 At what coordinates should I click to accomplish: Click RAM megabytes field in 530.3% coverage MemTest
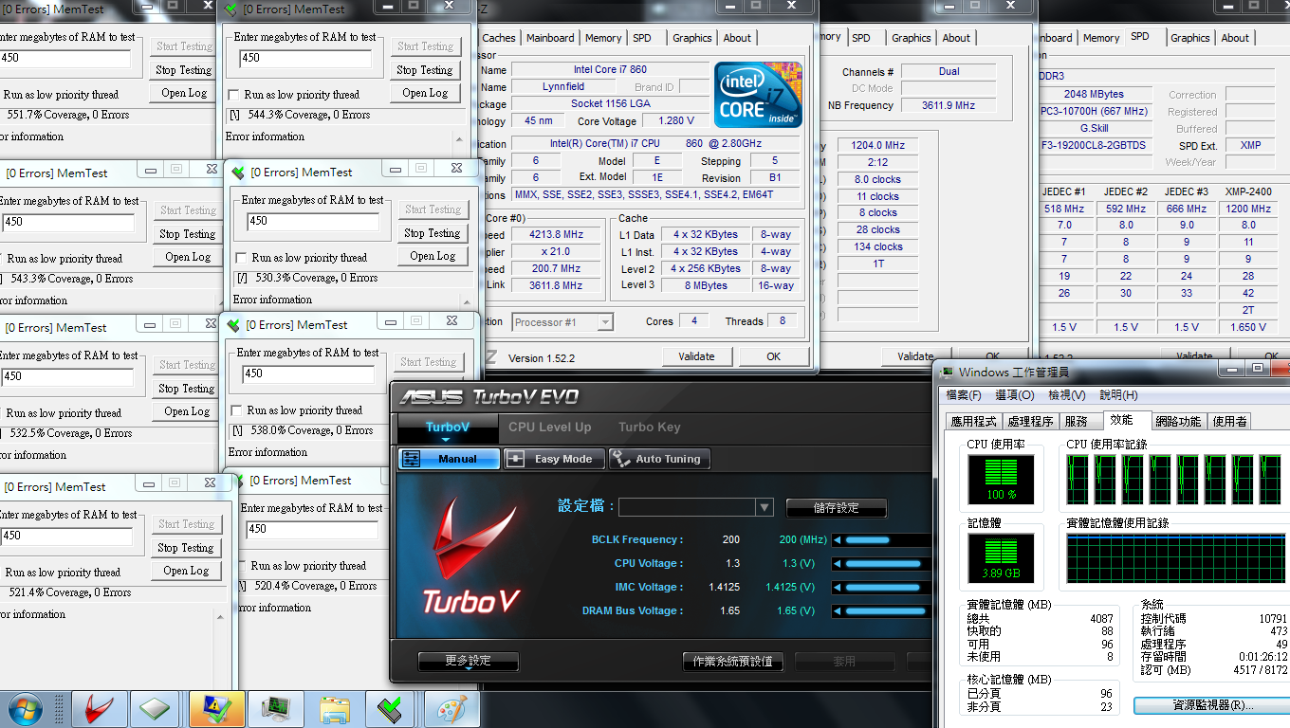tap(312, 221)
